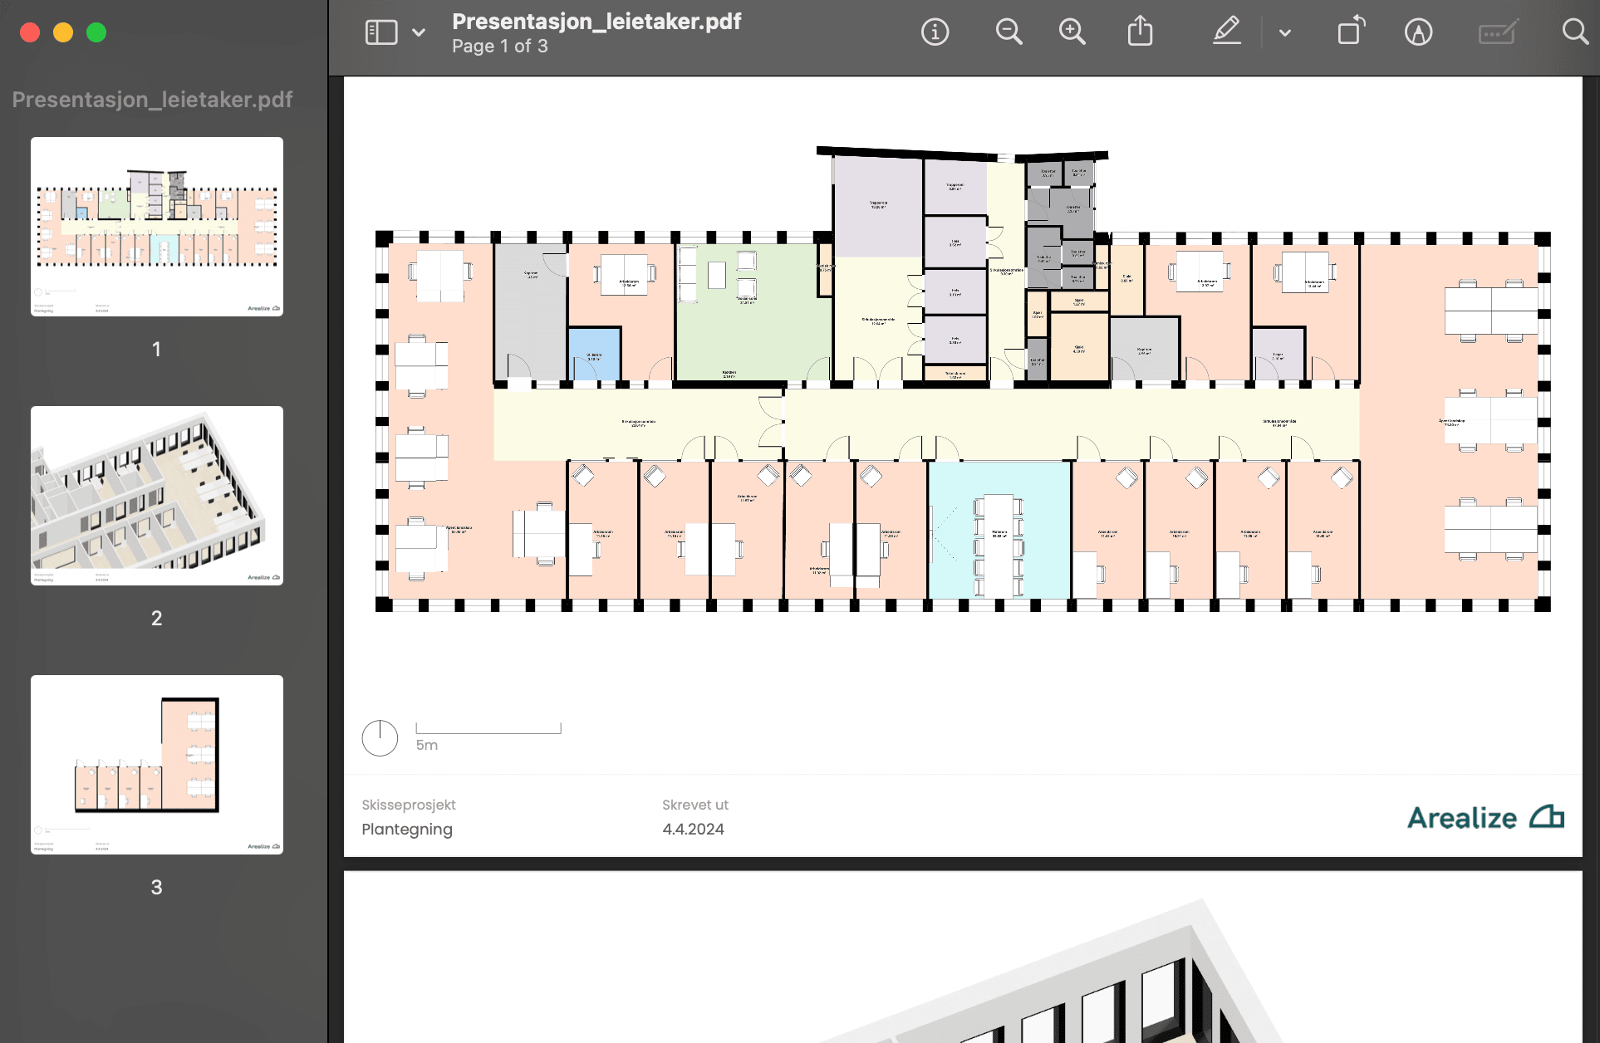
Task: Zoom in on the floor plan
Action: [1072, 32]
